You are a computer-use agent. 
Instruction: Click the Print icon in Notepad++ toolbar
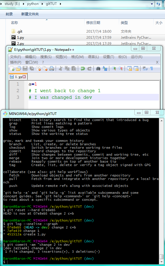click(52, 68)
